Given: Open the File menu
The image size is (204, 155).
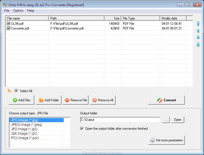Looking at the screenshot, I should point(7,11).
